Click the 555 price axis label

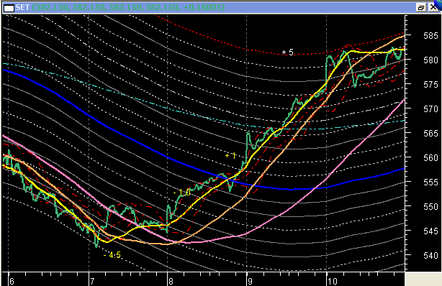coord(430,182)
